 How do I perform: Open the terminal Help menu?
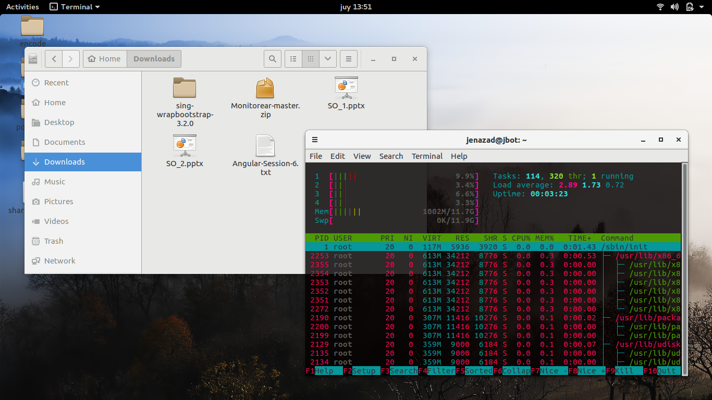459,156
